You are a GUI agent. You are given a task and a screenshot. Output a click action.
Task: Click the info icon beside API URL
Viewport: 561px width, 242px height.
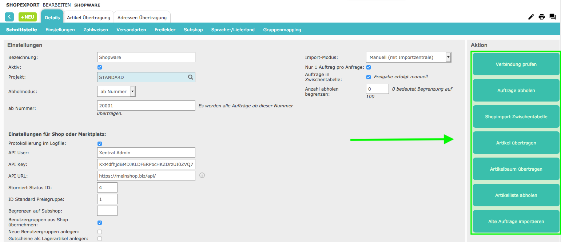202,175
